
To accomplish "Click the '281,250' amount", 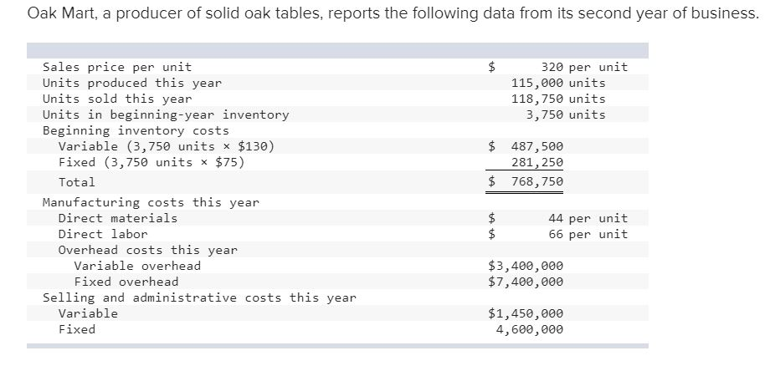I will tap(537, 162).
